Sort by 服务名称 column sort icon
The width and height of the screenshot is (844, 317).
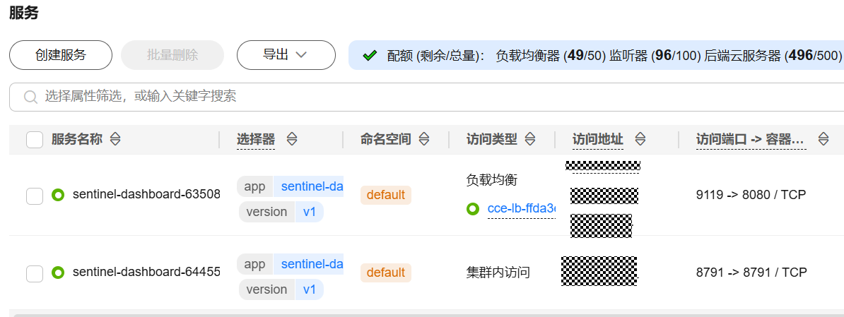[115, 140]
